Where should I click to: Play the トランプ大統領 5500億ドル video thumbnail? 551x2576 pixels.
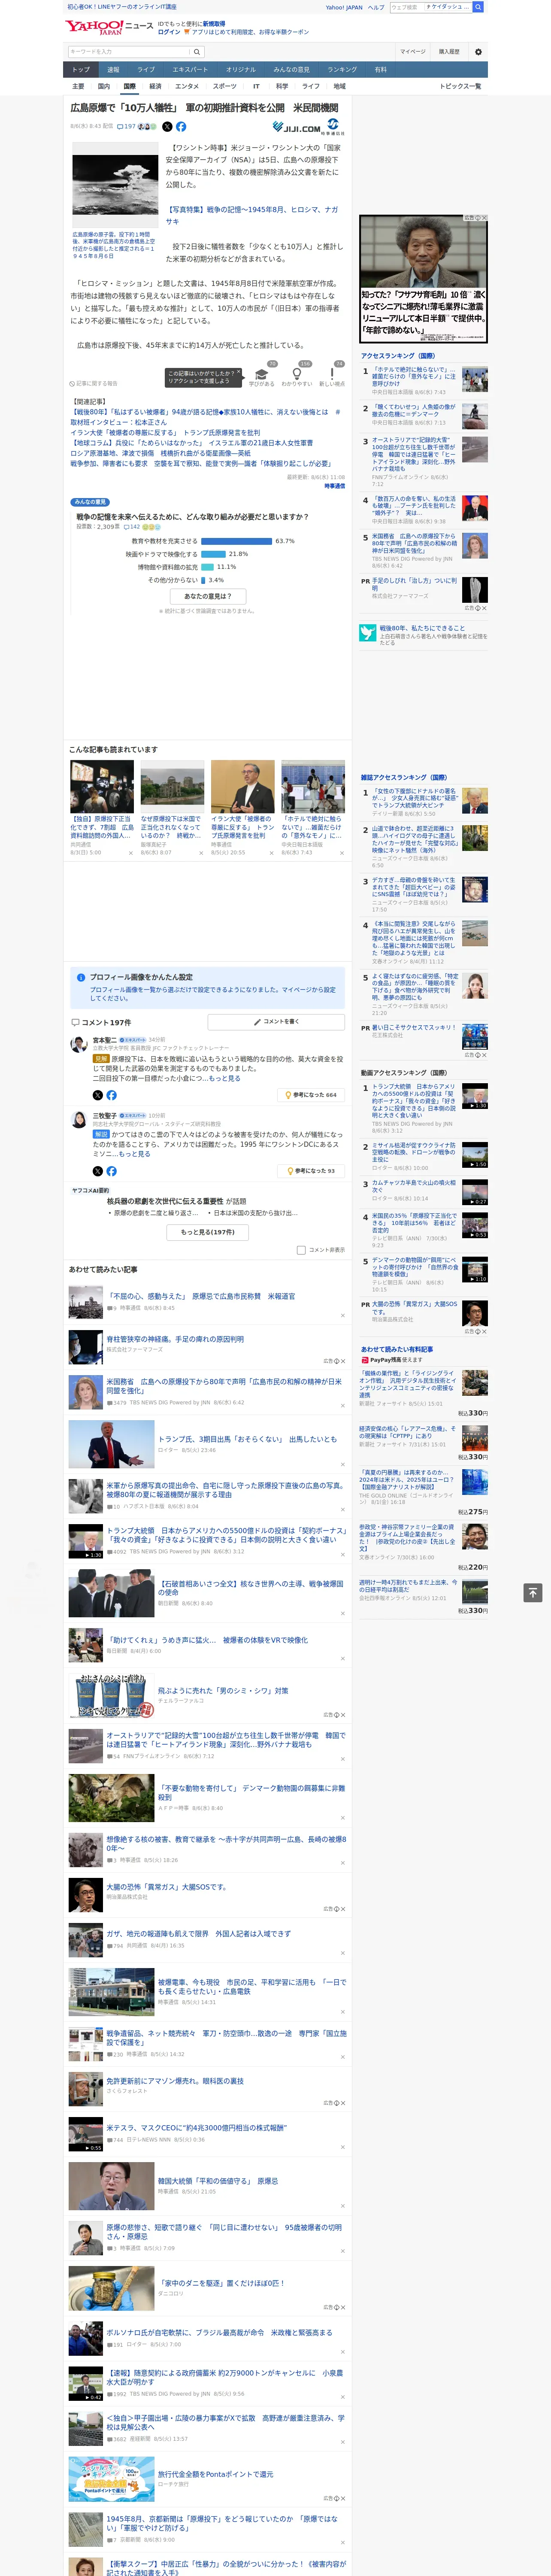(x=86, y=1541)
